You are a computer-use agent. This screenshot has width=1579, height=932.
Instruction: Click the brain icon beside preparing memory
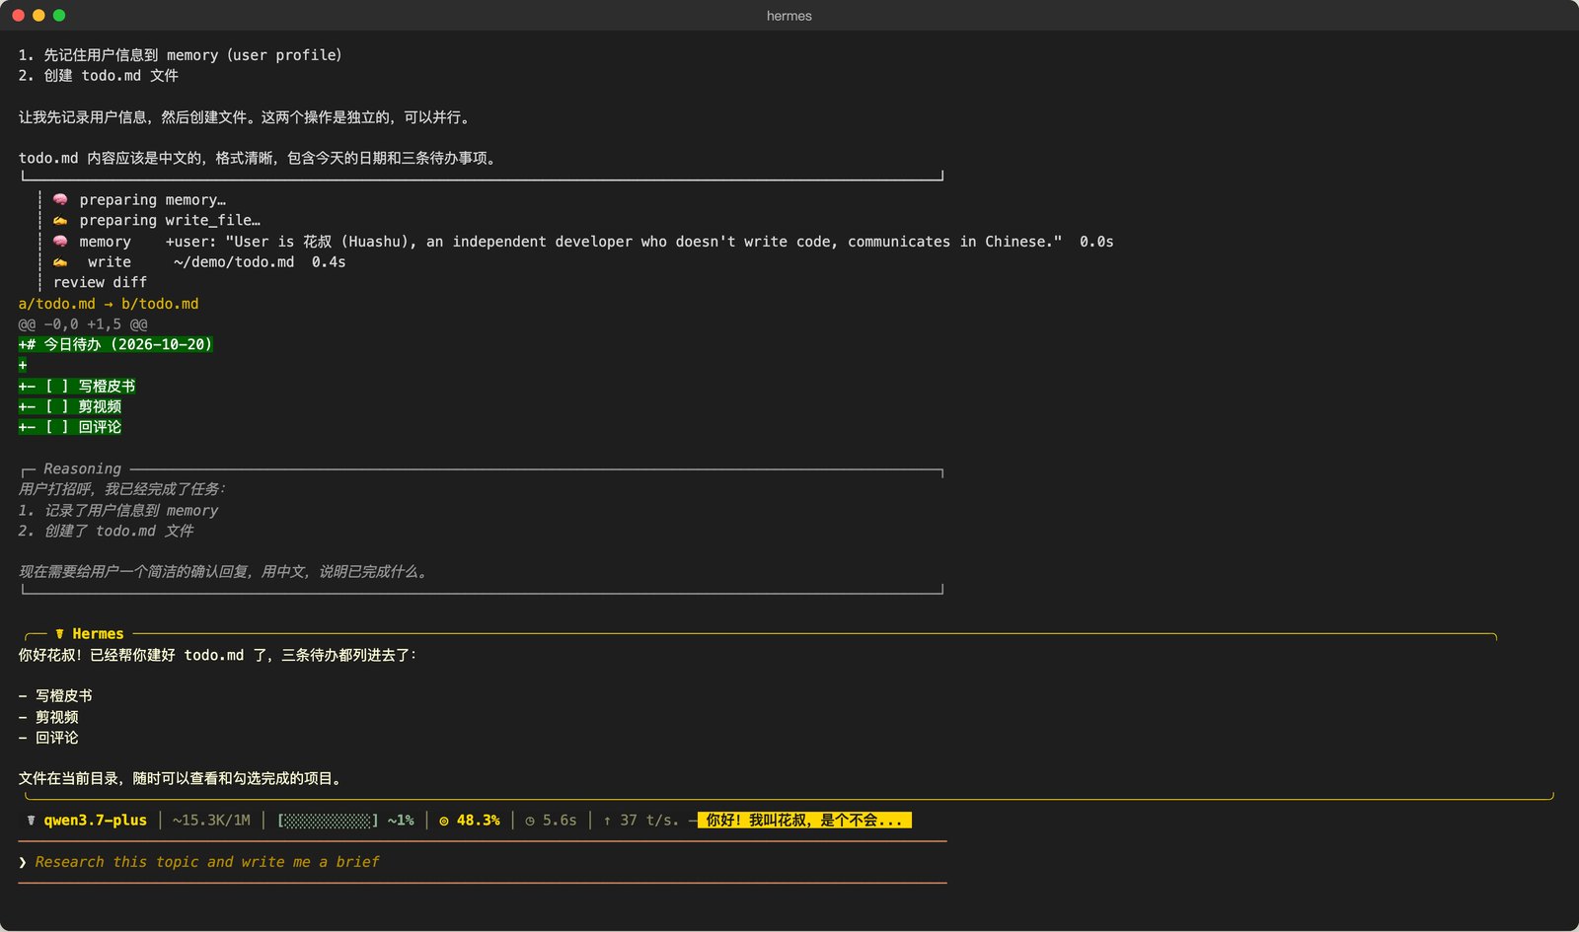coord(60,199)
